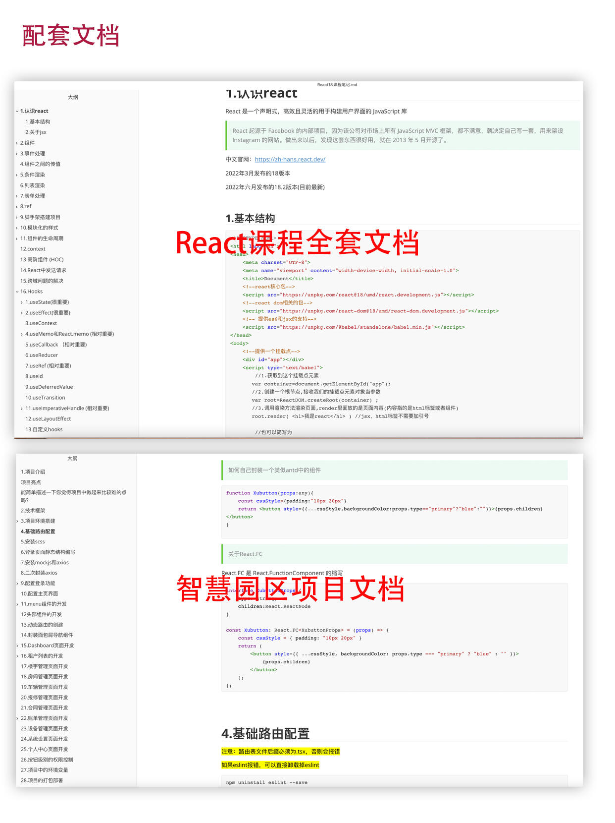Expand the 2.组件 outline section
Screen dimensions: 615x823
17,143
